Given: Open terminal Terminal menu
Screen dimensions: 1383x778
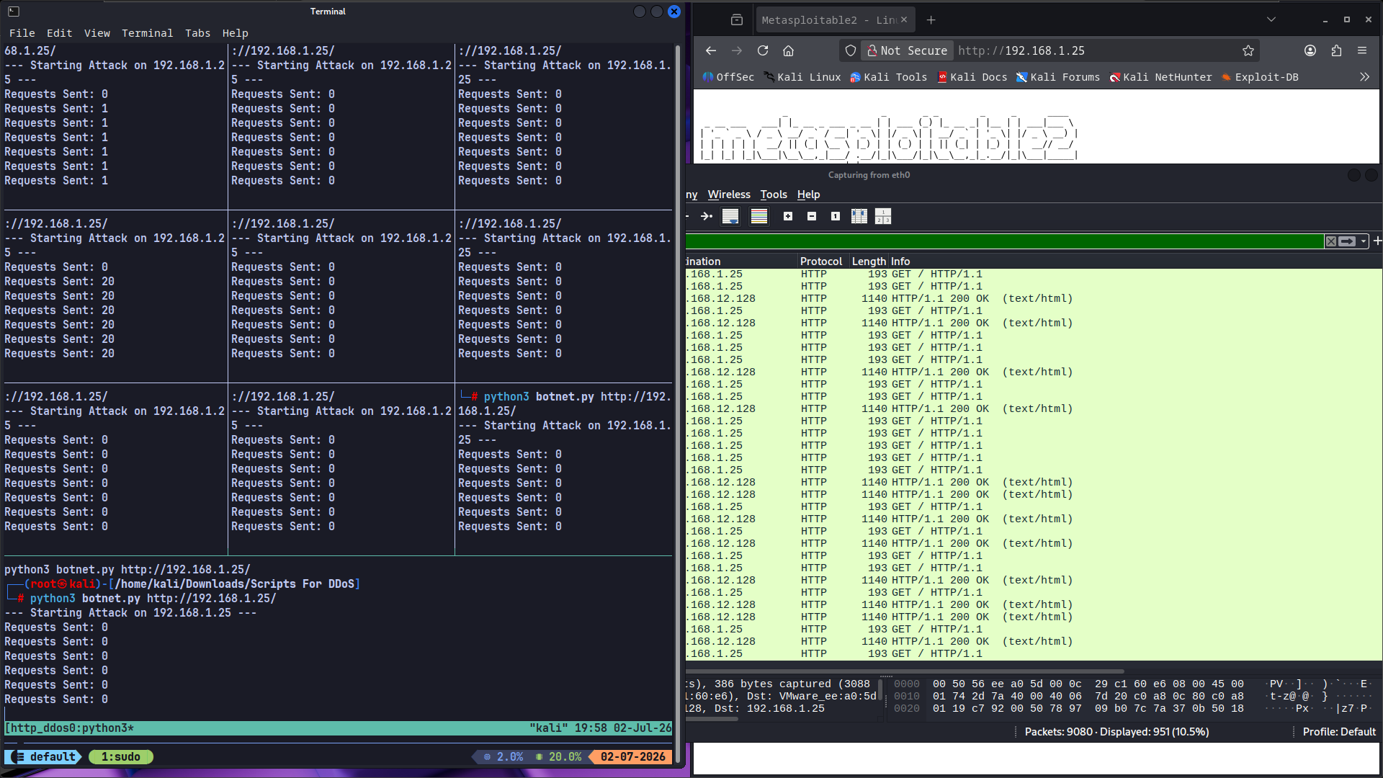Looking at the screenshot, I should [x=147, y=33].
